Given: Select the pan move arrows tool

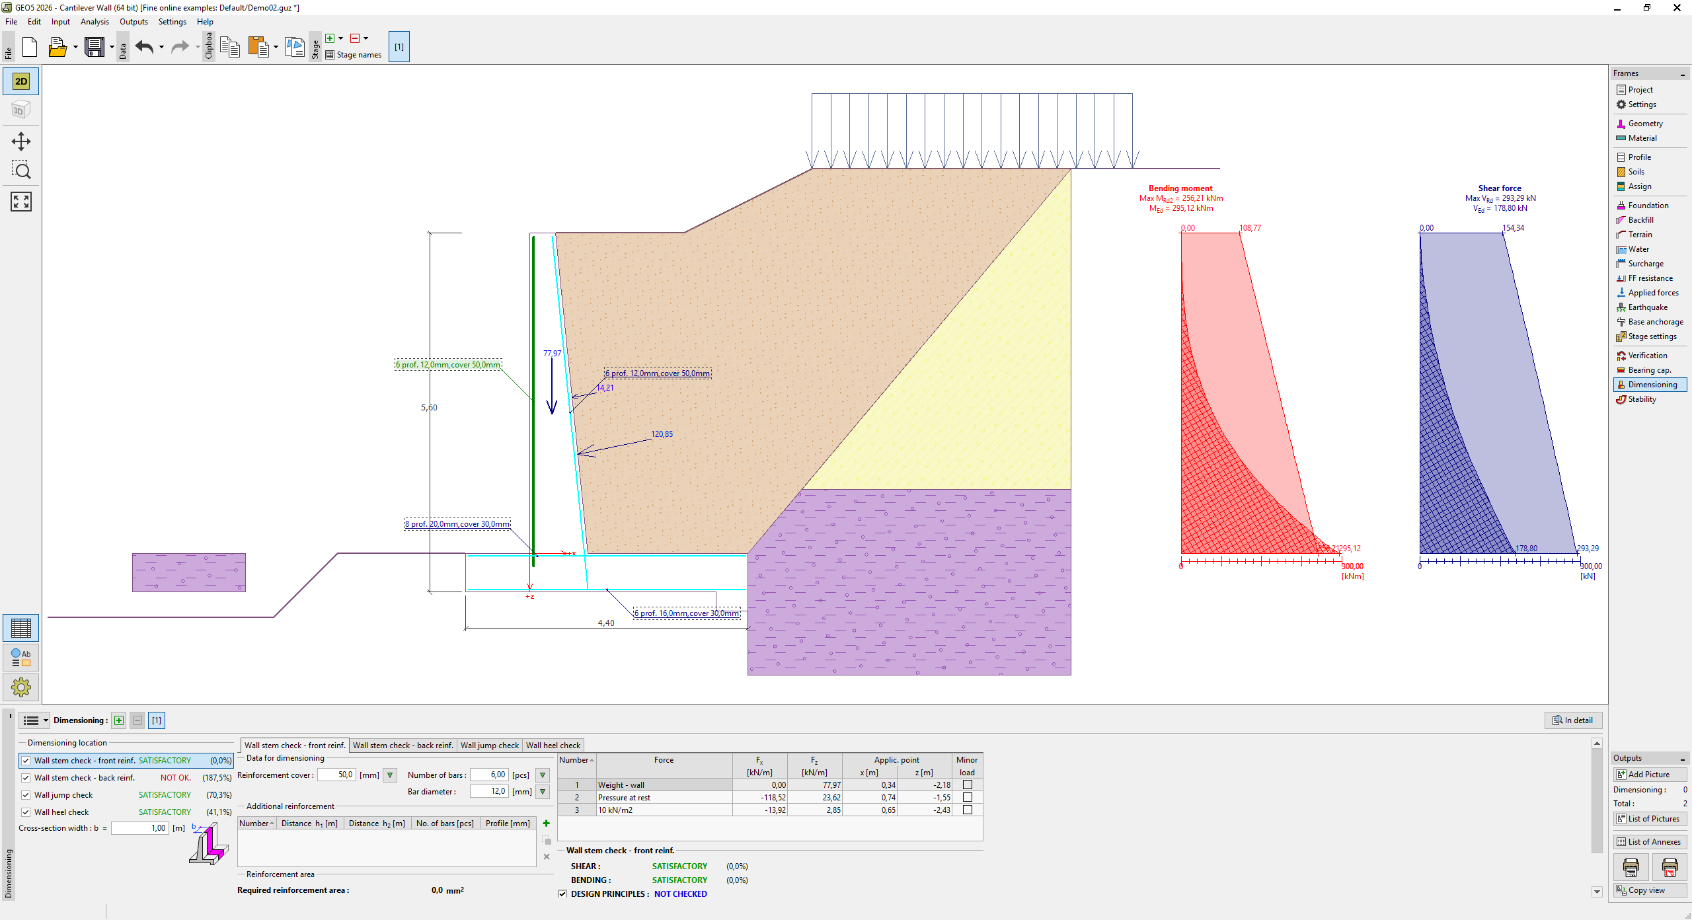Looking at the screenshot, I should pyautogui.click(x=21, y=141).
